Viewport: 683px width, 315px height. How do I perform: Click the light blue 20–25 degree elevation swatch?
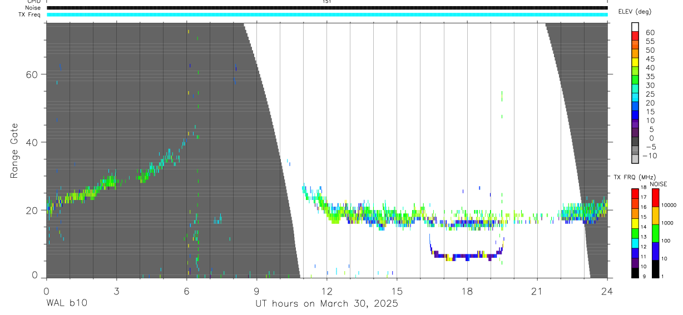(635, 98)
